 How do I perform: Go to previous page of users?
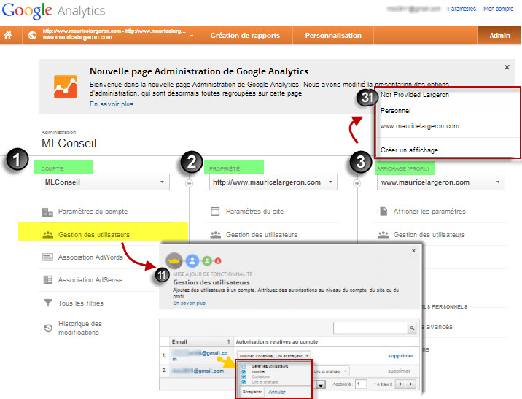pos(400,384)
